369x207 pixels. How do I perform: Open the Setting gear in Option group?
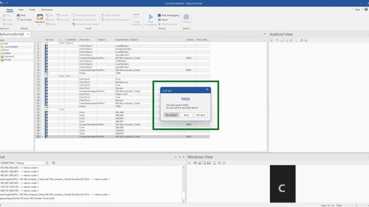(186, 17)
